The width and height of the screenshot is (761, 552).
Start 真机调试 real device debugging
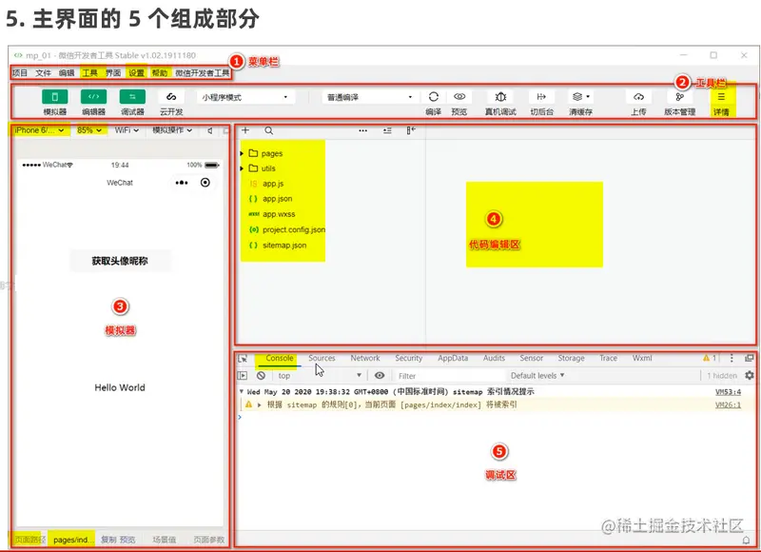501,97
